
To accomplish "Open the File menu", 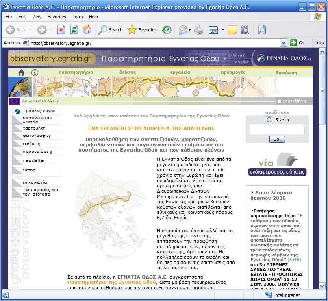I will pyautogui.click(x=9, y=17).
